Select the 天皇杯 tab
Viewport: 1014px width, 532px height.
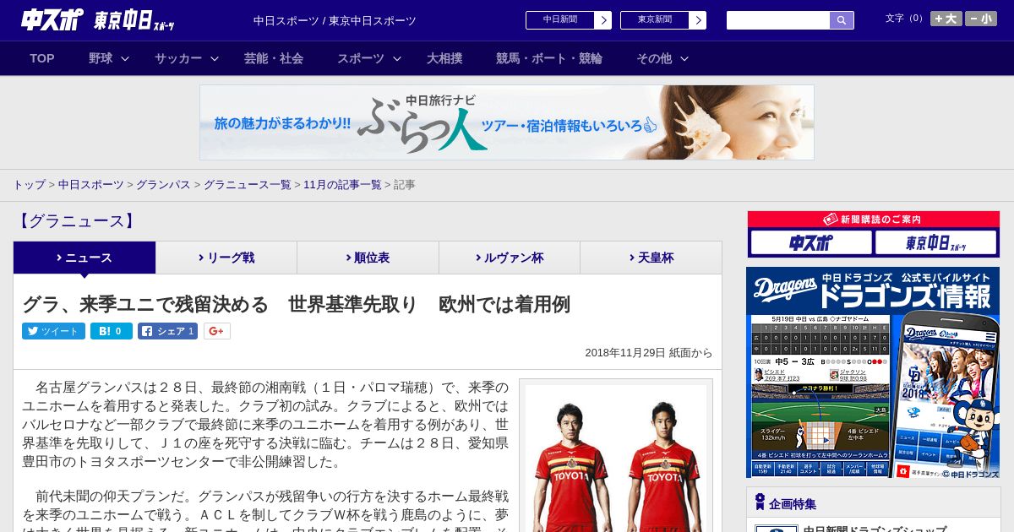coord(651,258)
